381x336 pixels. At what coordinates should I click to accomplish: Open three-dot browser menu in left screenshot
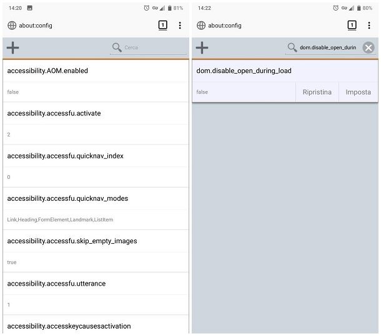pos(180,25)
